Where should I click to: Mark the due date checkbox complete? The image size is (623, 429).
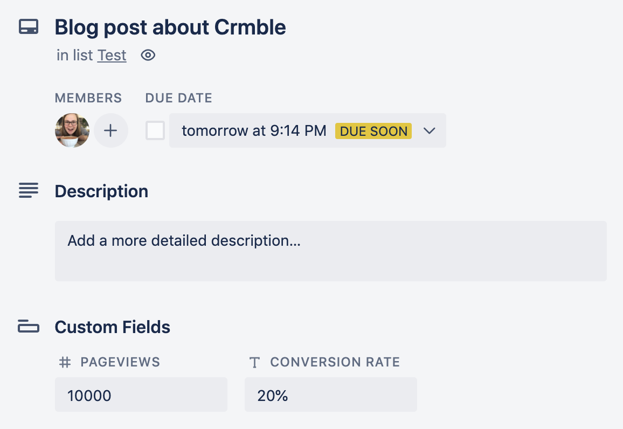point(155,130)
